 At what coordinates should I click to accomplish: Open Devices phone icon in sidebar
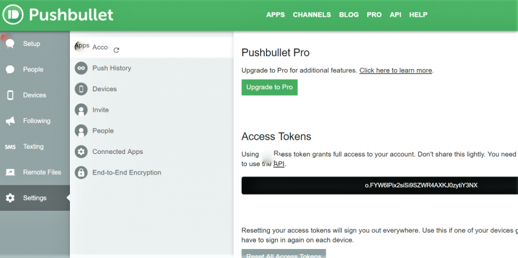[x=10, y=95]
